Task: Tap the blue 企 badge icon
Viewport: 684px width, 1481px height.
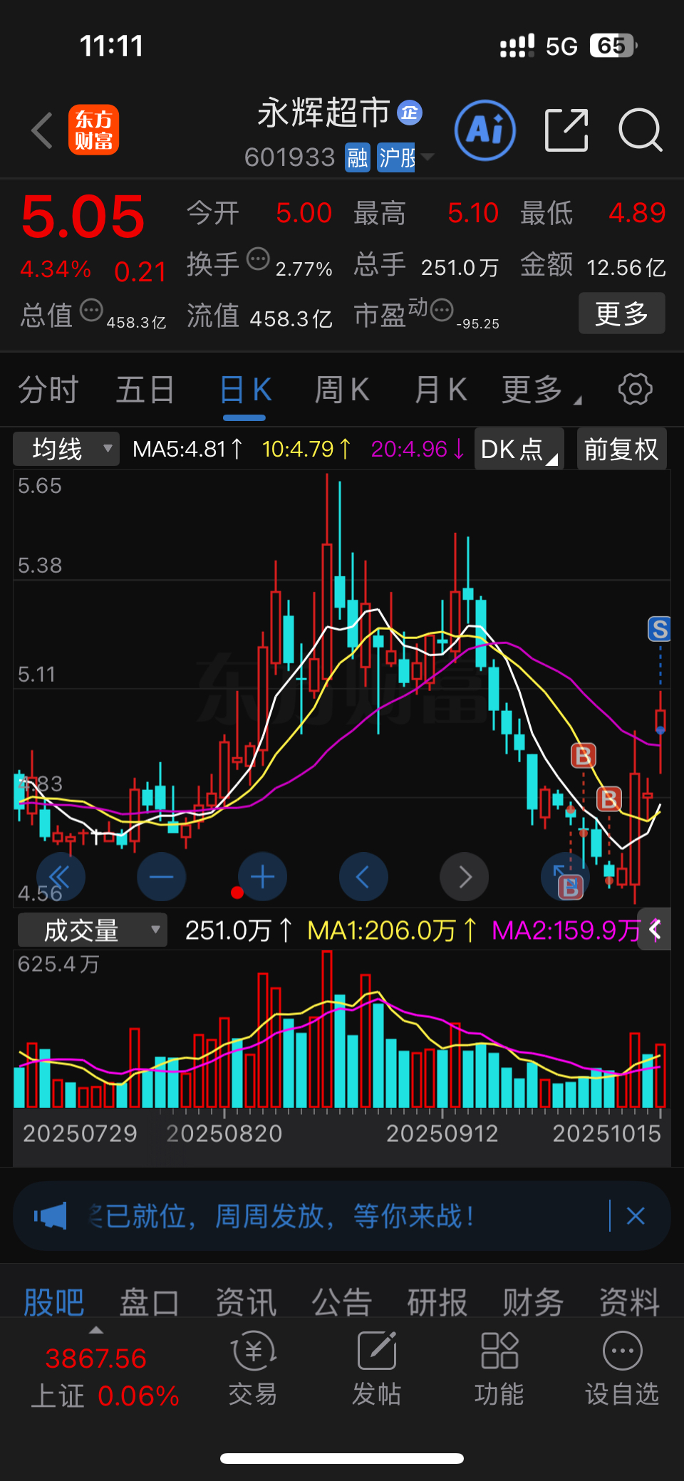Action: coord(410,113)
